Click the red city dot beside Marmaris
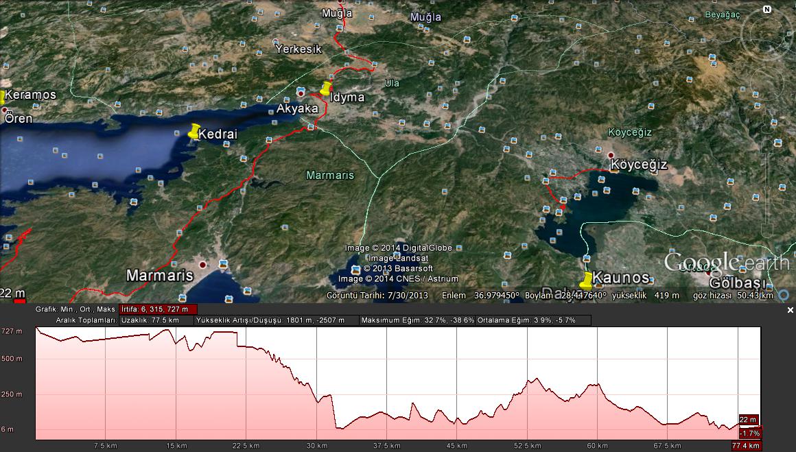Image resolution: width=796 pixels, height=452 pixels. 202,264
